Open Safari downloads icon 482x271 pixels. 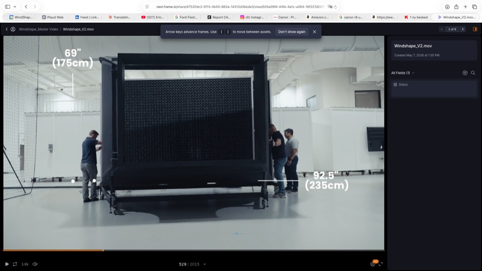pyautogui.click(x=447, y=7)
